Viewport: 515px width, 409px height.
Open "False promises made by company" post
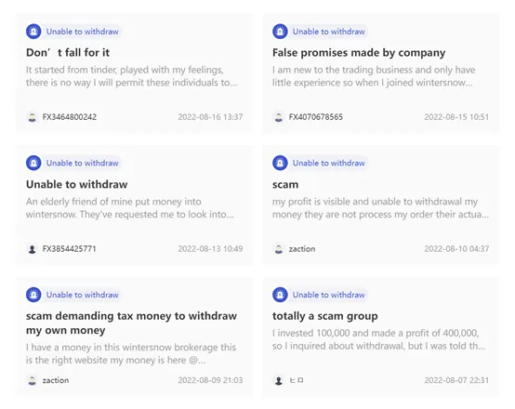359,53
